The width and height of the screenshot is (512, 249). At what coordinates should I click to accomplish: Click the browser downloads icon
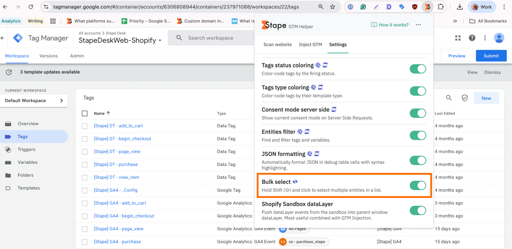click(460, 7)
